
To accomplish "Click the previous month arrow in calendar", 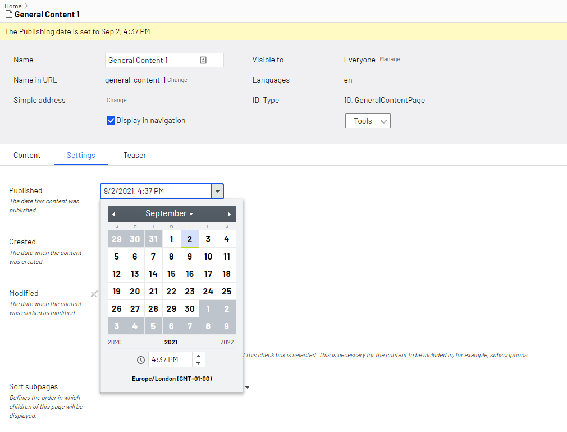I will coord(113,214).
